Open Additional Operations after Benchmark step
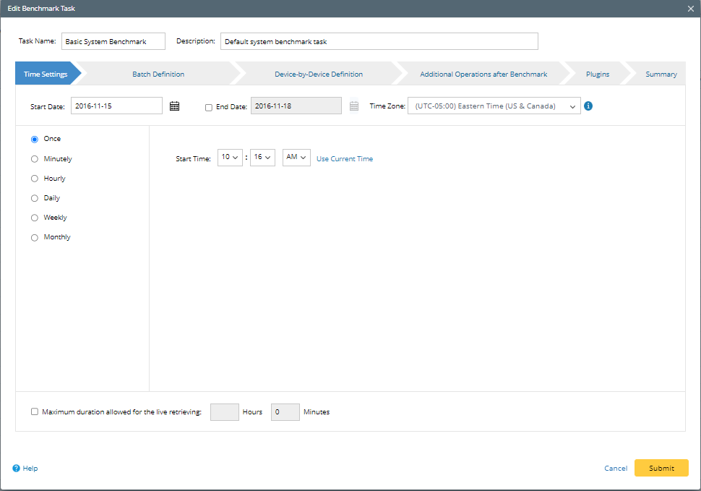 click(x=483, y=74)
